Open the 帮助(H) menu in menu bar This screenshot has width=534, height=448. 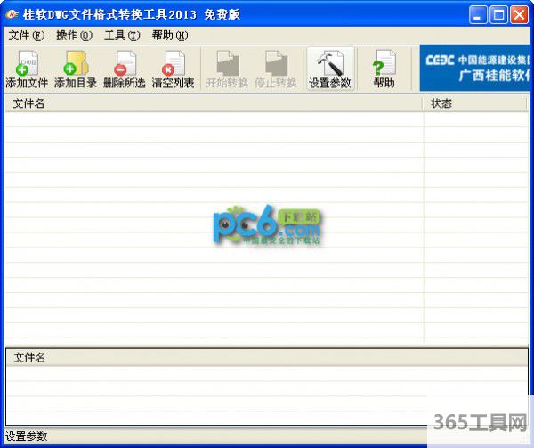169,36
